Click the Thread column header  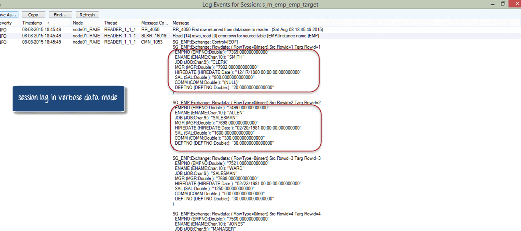click(111, 23)
